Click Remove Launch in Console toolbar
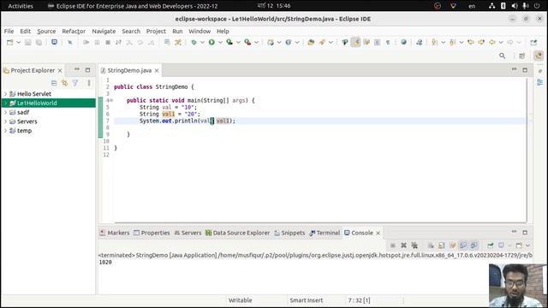 point(403,246)
